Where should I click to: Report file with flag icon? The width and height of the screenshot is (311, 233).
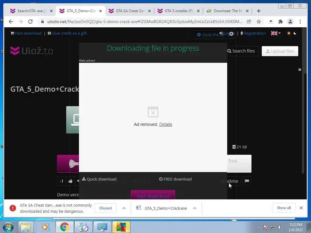coord(247,181)
